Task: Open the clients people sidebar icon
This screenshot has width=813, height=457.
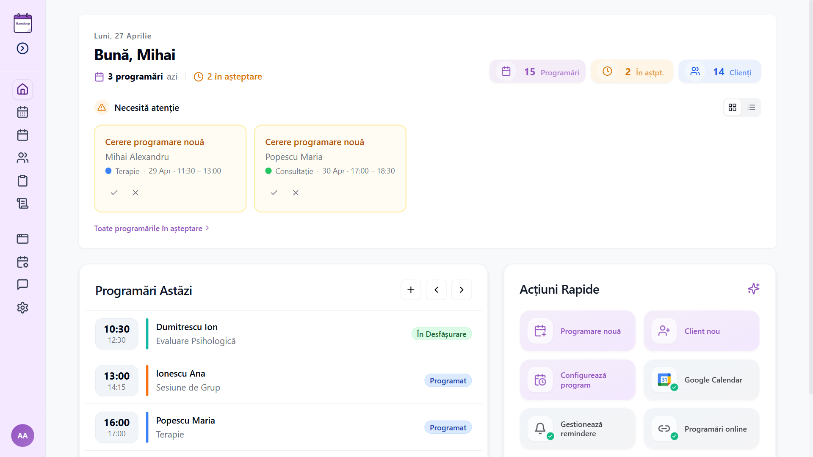Action: [x=22, y=158]
